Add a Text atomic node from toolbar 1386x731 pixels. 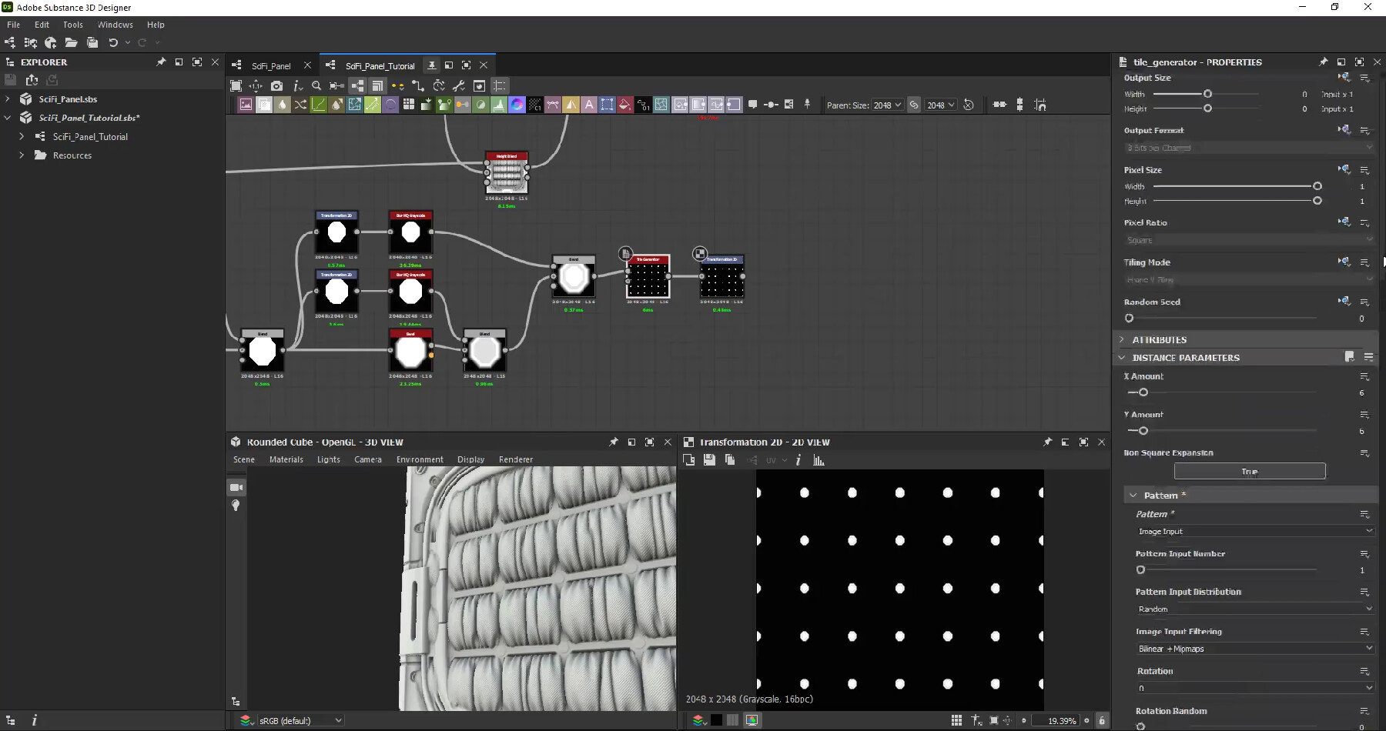click(589, 105)
